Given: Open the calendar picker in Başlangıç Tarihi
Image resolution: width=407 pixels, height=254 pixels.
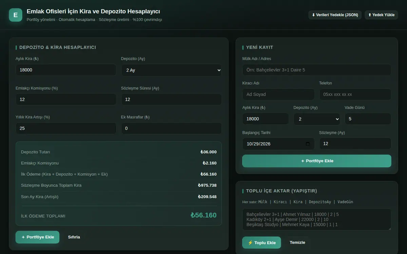Looking at the screenshot, I should pos(308,144).
